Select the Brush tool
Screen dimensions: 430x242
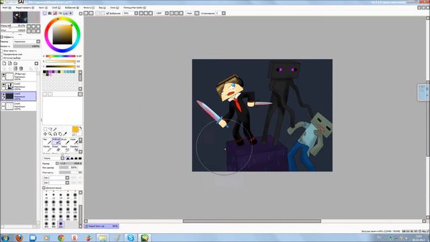(x=65, y=141)
